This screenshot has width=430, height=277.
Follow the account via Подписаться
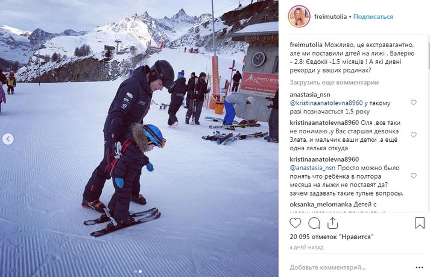[x=373, y=16]
